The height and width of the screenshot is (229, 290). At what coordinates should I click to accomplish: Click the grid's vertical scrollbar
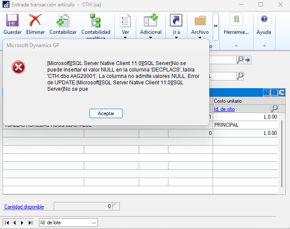[x=282, y=154]
